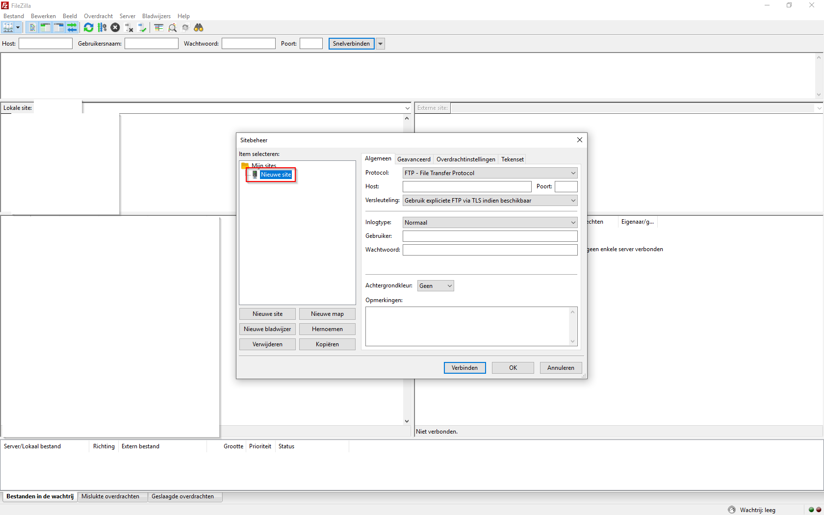This screenshot has width=824, height=515.
Task: Click the Prioriteit queue column header
Action: 260,446
